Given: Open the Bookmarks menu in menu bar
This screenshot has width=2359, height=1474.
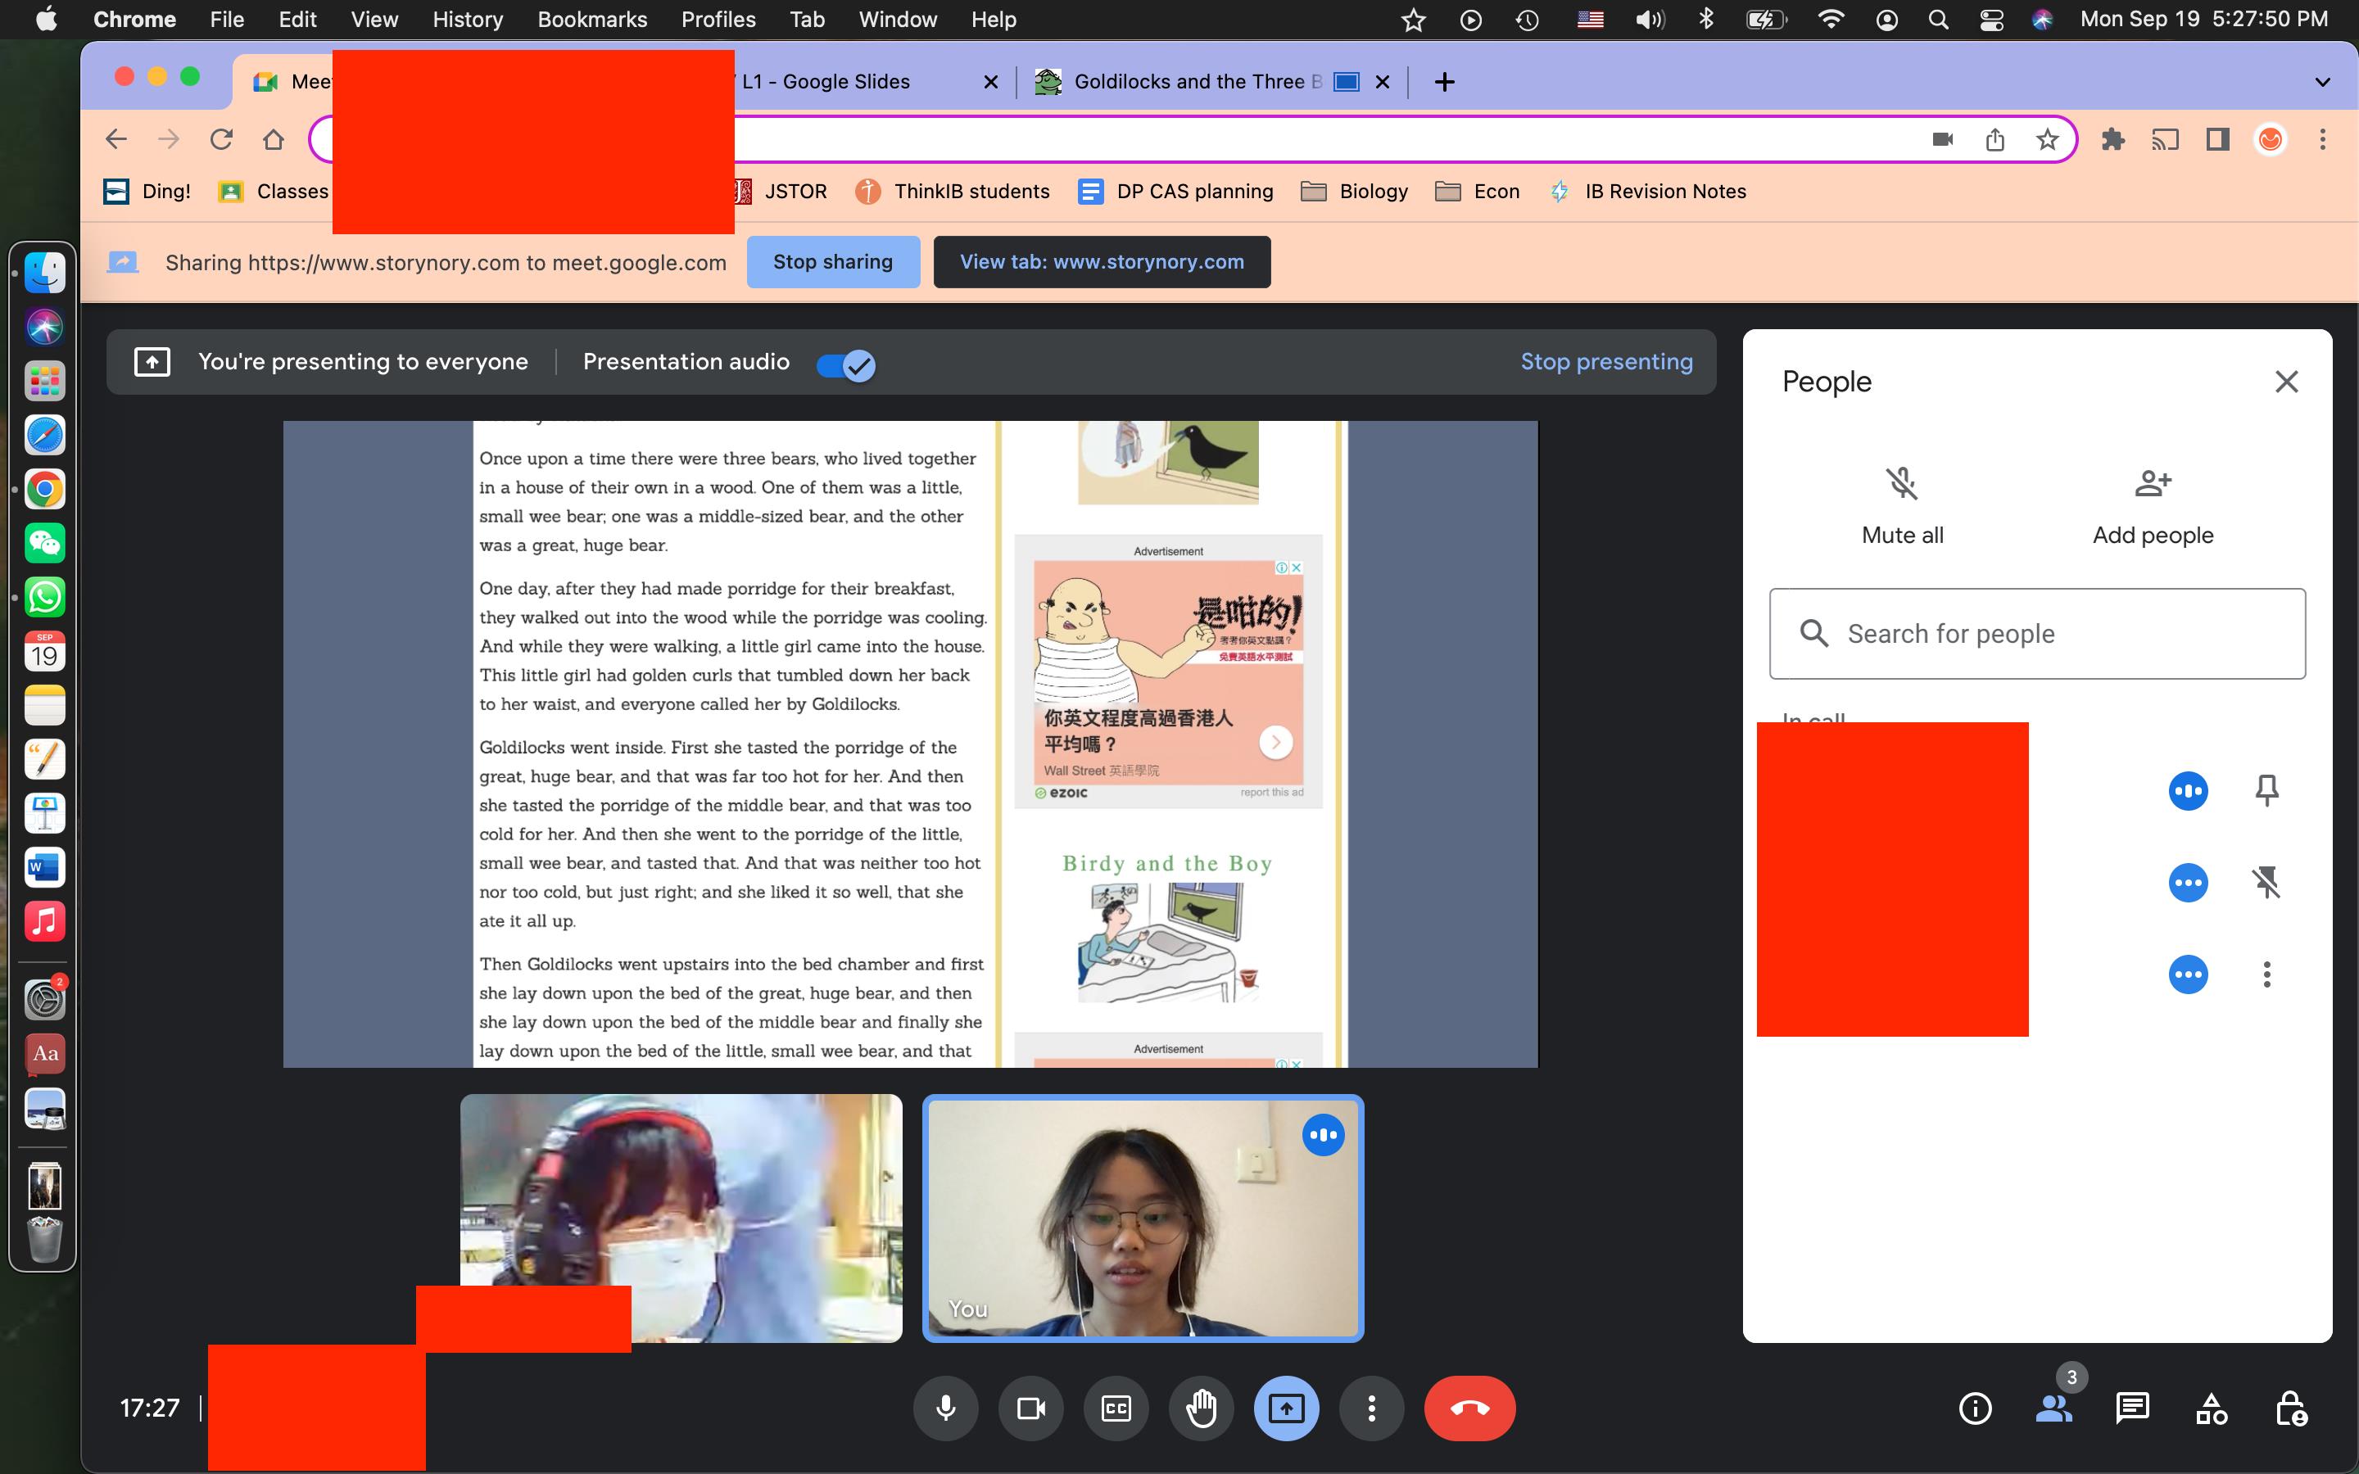Looking at the screenshot, I should (x=591, y=20).
